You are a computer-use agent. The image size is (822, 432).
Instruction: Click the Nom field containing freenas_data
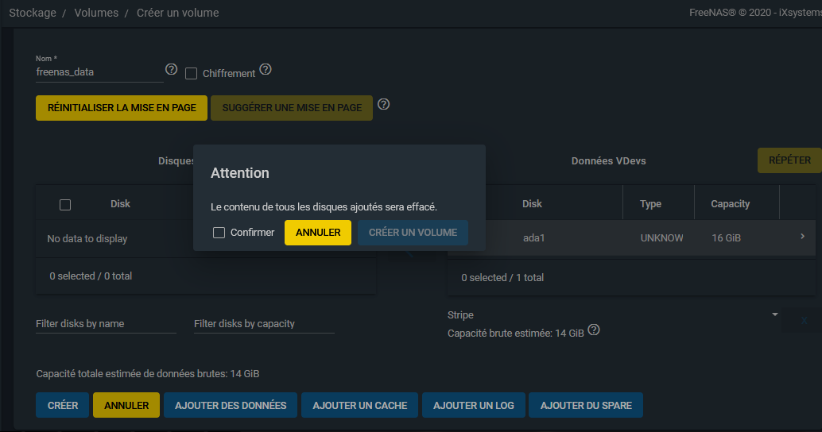coord(99,71)
